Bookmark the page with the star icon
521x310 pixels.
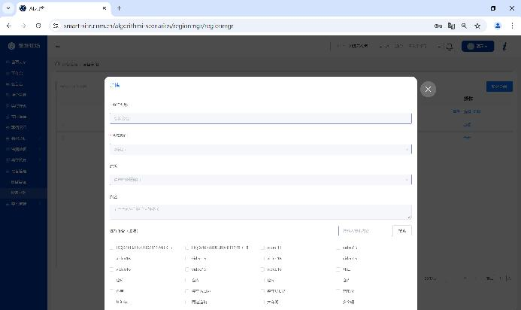[x=477, y=26]
